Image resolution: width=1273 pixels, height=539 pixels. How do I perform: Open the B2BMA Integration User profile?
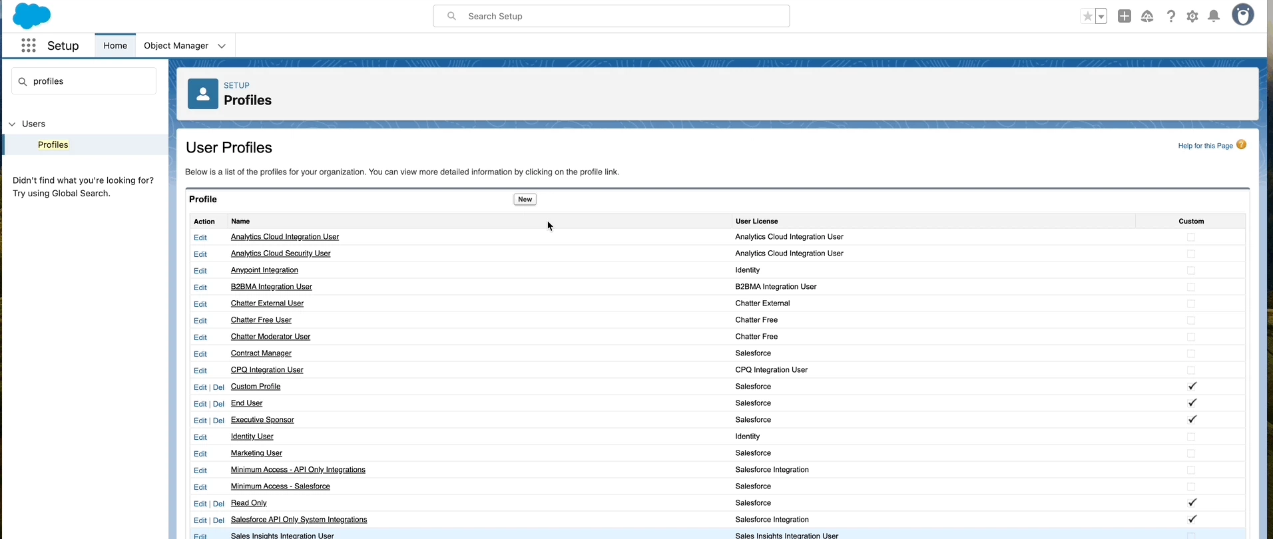tap(272, 287)
